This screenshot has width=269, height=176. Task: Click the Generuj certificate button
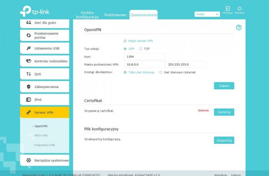tap(224, 112)
